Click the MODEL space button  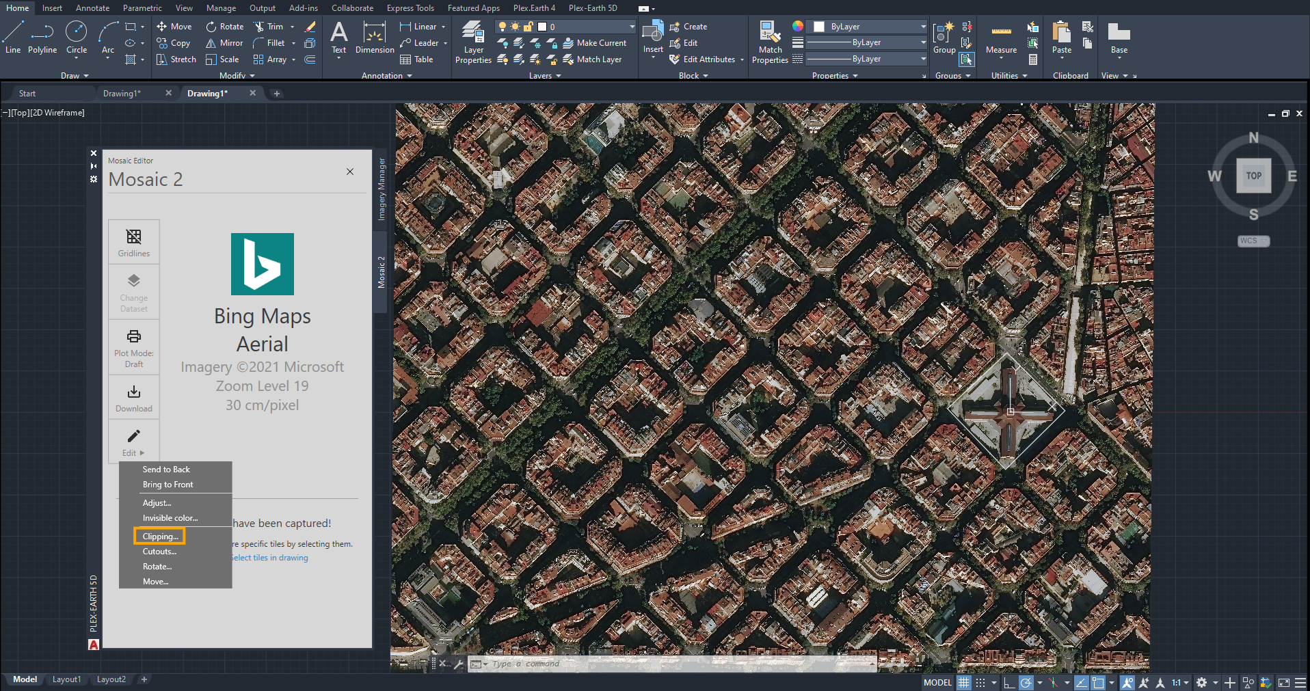(937, 683)
